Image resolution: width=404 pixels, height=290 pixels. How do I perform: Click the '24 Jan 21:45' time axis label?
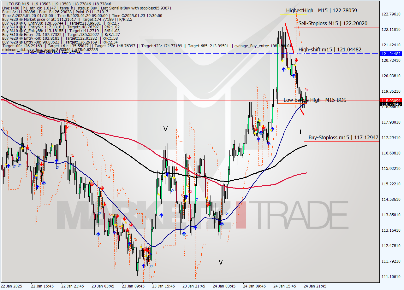(x=315, y=286)
